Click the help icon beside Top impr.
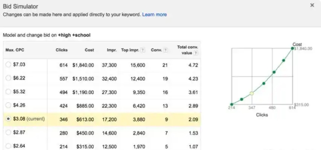The image size is (321, 150). click(x=143, y=50)
